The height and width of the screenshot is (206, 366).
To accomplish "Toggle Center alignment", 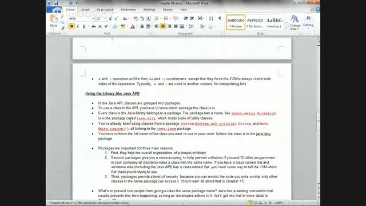I will pos(163,26).
